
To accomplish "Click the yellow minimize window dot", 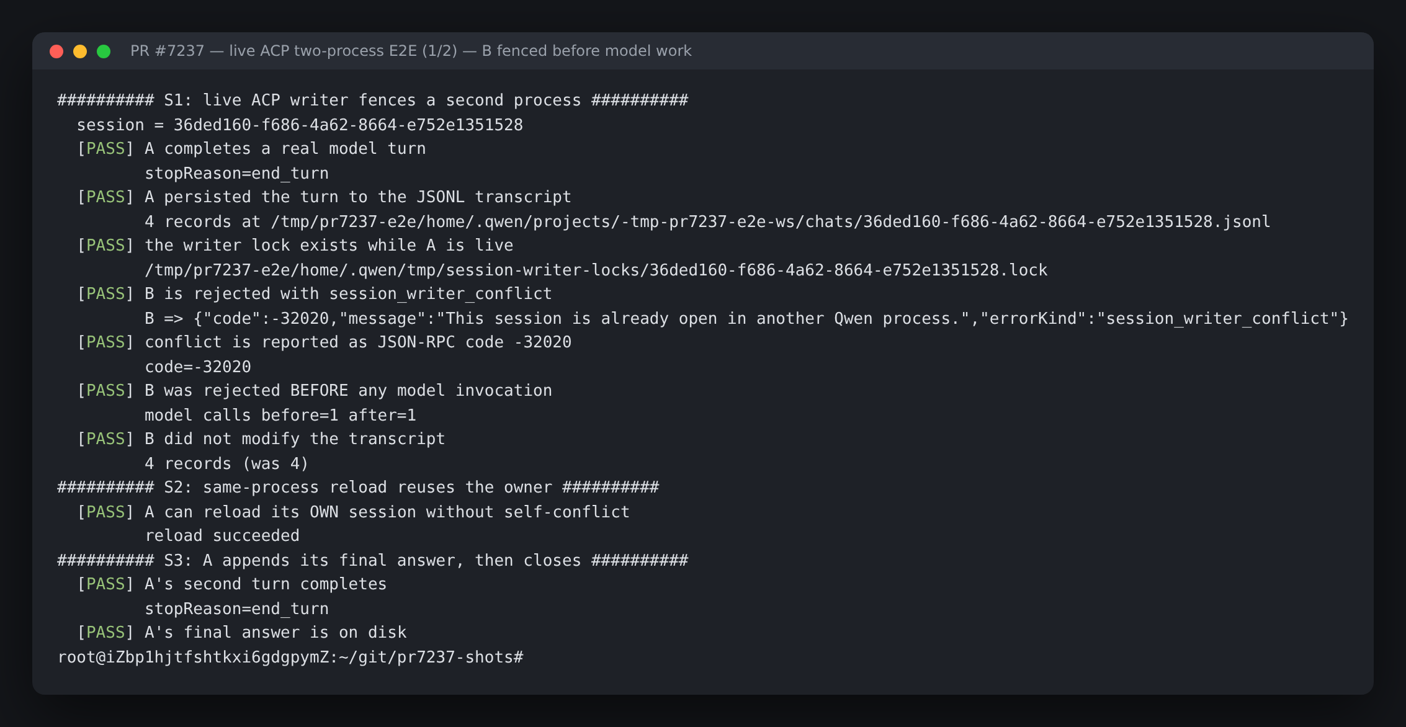I will pos(80,51).
